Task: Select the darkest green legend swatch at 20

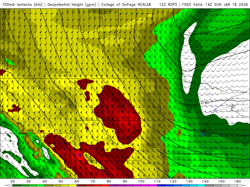Action: coord(17,185)
